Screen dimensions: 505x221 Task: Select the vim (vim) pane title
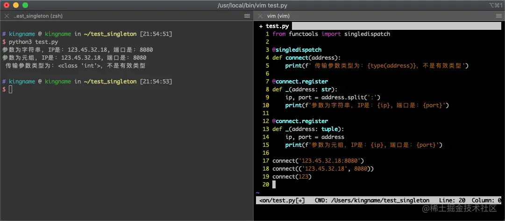(x=278, y=16)
